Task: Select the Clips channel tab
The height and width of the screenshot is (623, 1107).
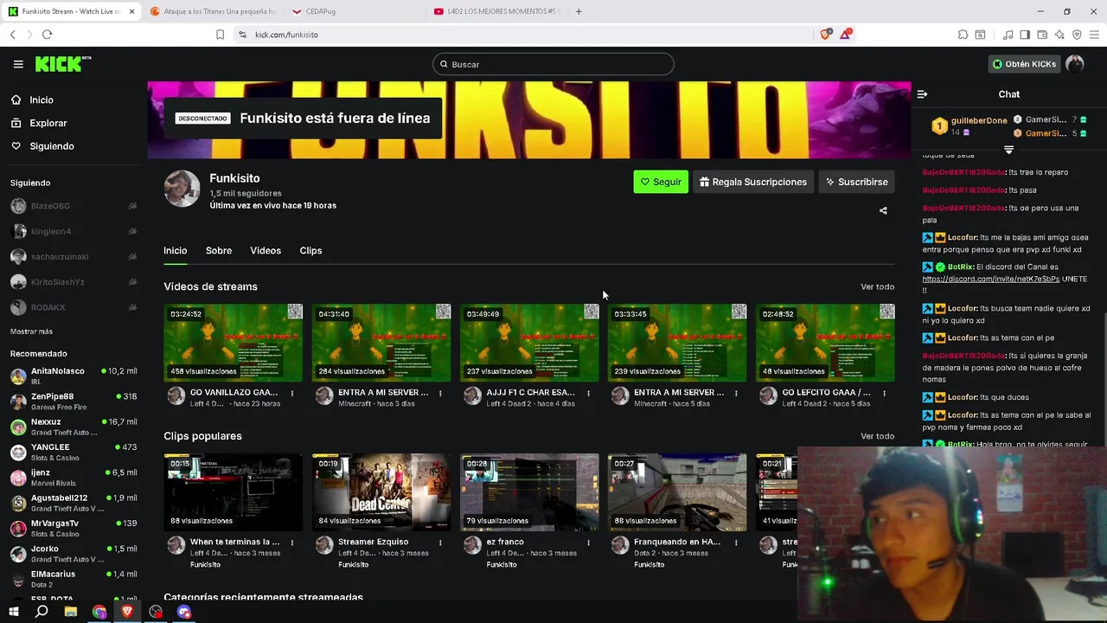Action: coord(310,251)
